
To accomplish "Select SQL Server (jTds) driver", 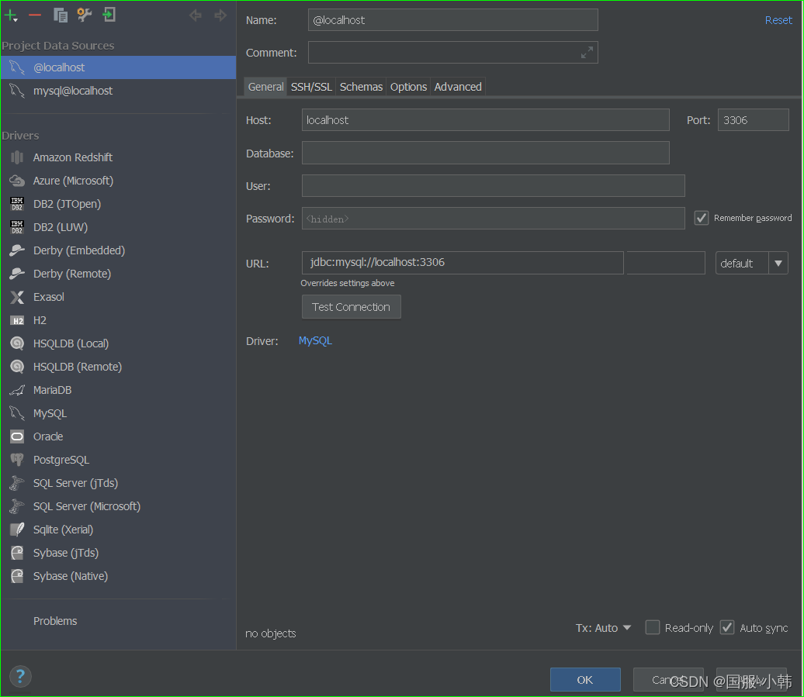I will (119, 483).
